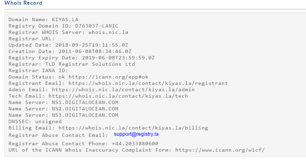The width and height of the screenshot is (306, 161).
Task: Click the Registry Expiry Date line
Action: [x=82, y=58]
